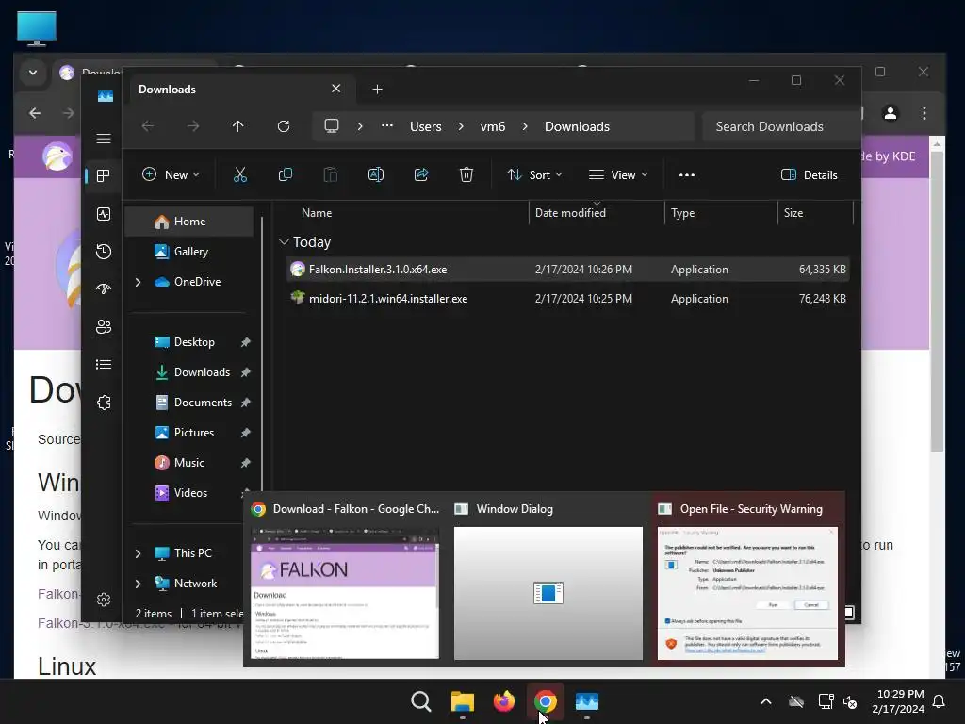Open Firefox from the taskbar
This screenshot has width=965, height=724.
coord(504,701)
